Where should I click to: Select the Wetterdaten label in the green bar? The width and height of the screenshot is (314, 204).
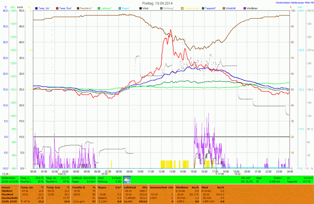coord(8,178)
